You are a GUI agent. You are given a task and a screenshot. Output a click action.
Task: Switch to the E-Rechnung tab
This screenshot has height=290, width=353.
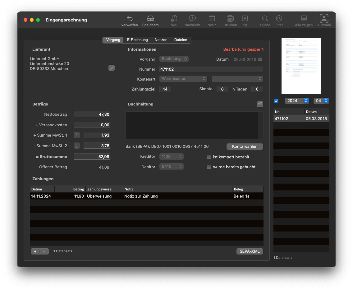click(x=137, y=40)
